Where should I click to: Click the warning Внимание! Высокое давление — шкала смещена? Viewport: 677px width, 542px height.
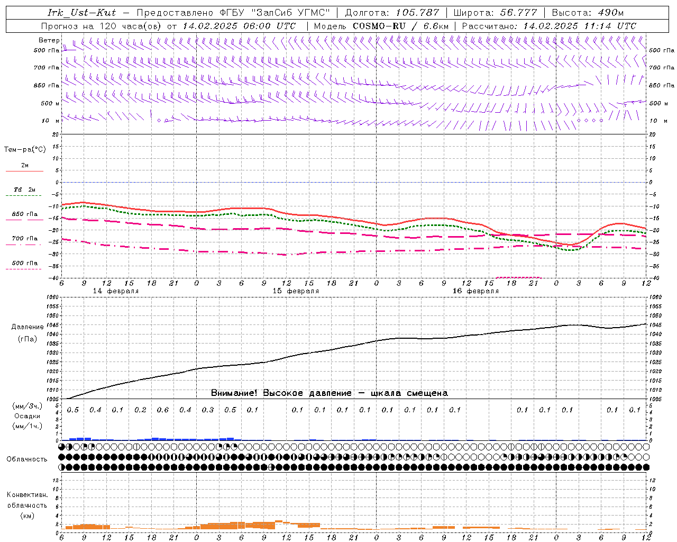(x=330, y=393)
